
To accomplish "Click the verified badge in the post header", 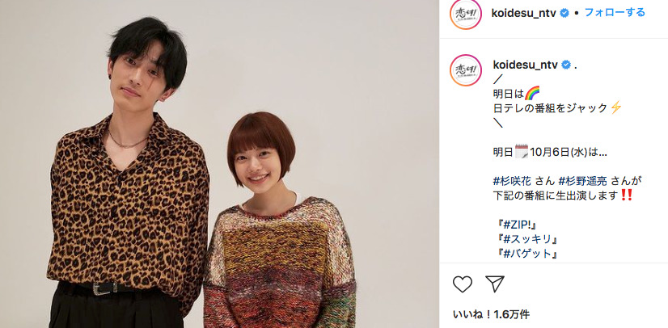I will pos(564,13).
